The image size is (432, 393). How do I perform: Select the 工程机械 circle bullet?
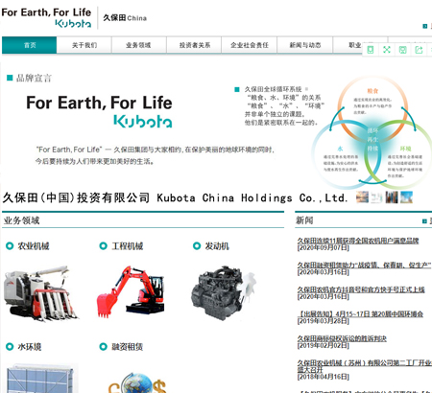103,245
